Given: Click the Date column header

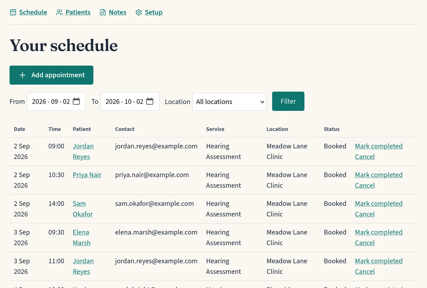Looking at the screenshot, I should (19, 129).
